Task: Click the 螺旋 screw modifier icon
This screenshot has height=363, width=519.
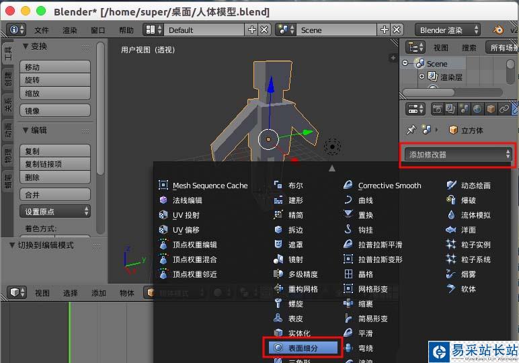Action: [x=278, y=303]
